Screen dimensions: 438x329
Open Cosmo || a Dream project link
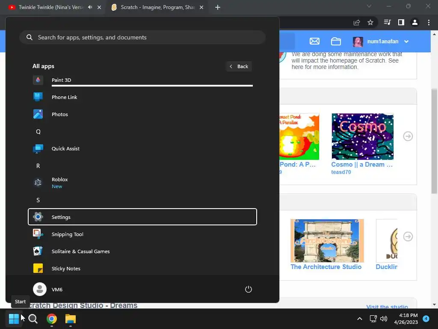coord(362,164)
